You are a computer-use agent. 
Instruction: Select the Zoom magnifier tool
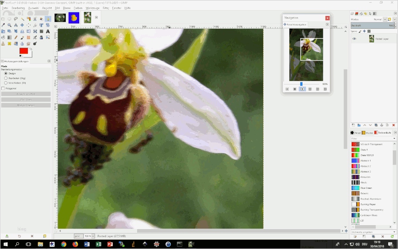tap(9, 25)
